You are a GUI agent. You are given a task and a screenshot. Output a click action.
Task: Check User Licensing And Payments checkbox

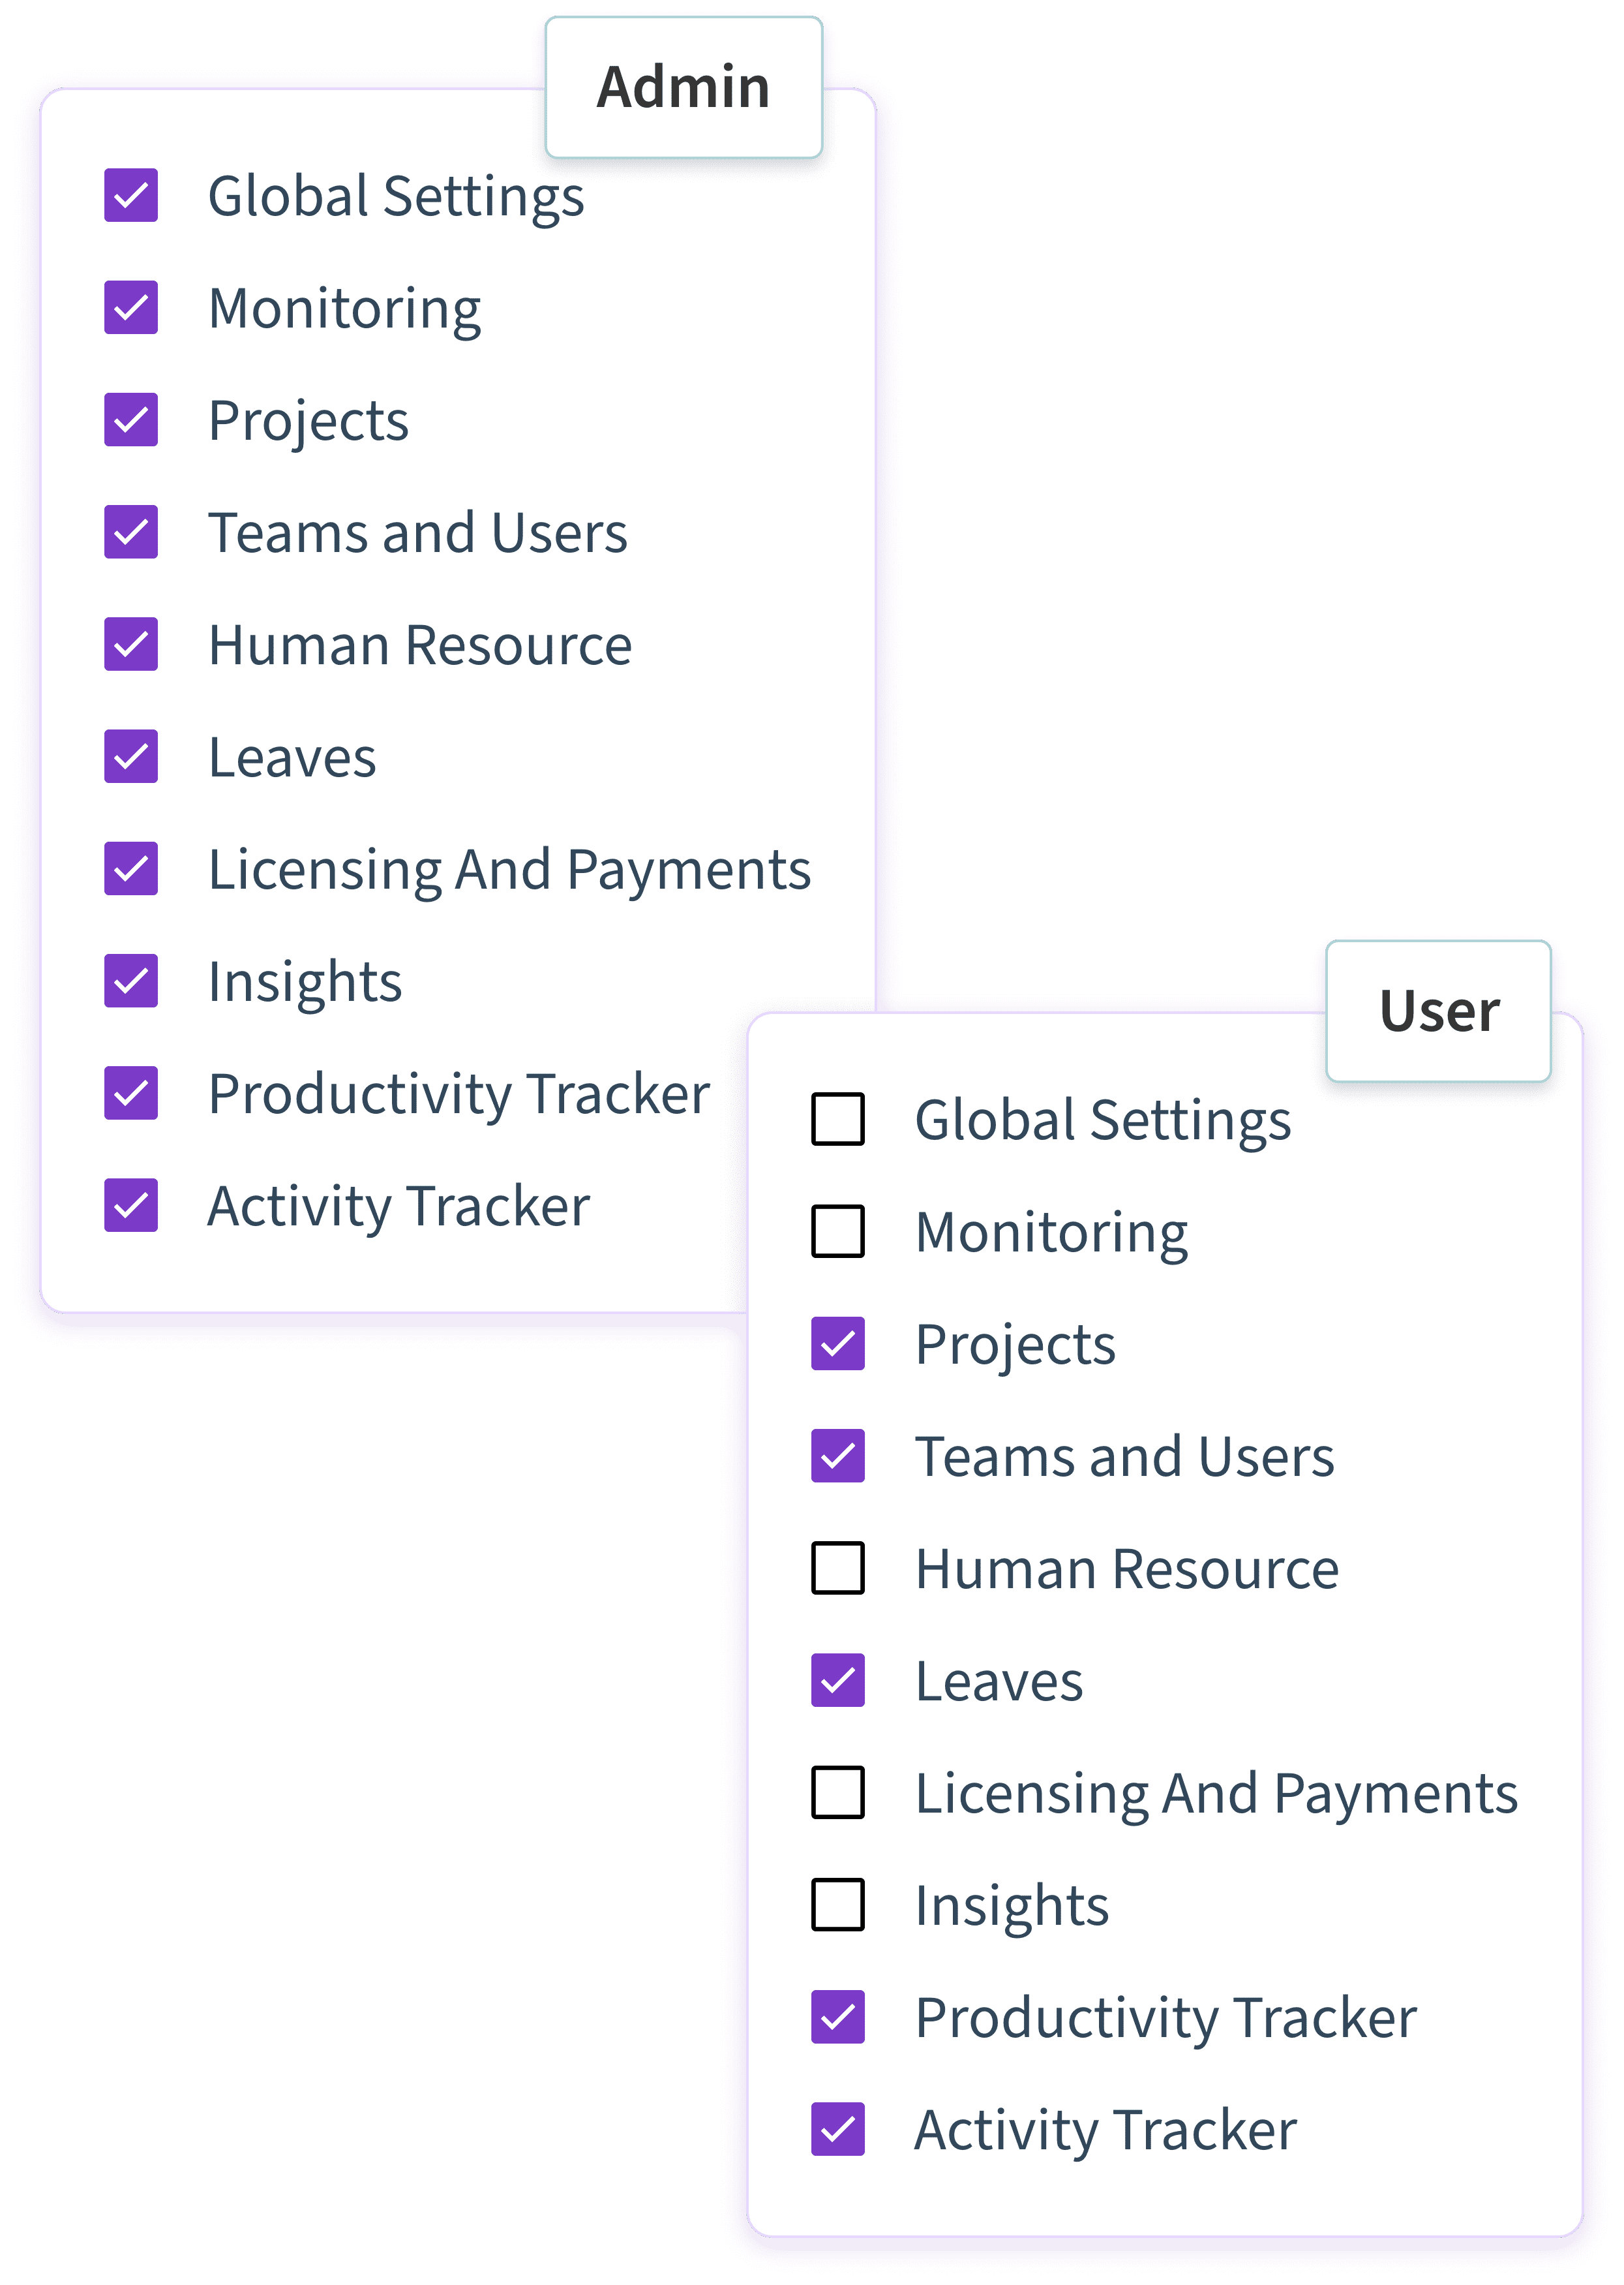[838, 1792]
